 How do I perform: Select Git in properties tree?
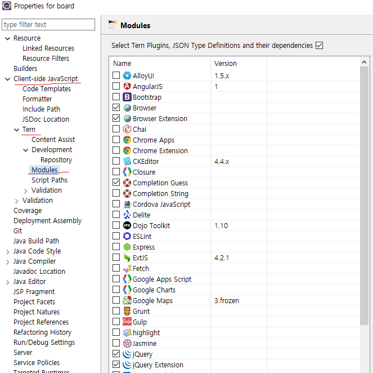pyautogui.click(x=18, y=231)
